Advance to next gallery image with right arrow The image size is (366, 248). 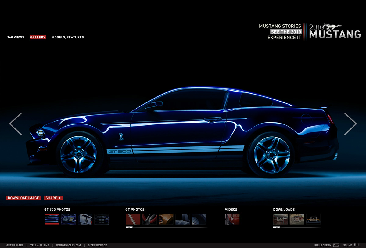tap(350, 124)
